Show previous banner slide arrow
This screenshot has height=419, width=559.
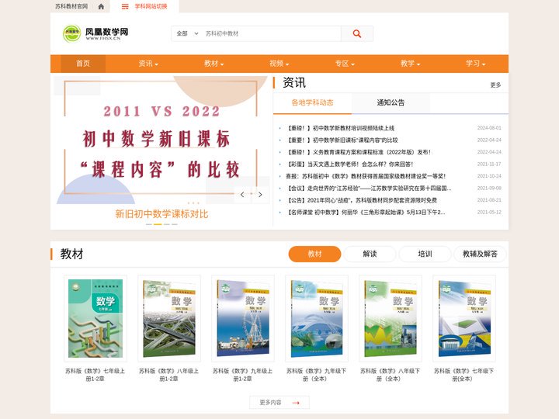pyautogui.click(x=242, y=195)
